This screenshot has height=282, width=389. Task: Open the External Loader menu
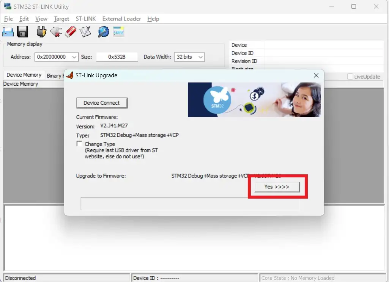[x=121, y=19]
